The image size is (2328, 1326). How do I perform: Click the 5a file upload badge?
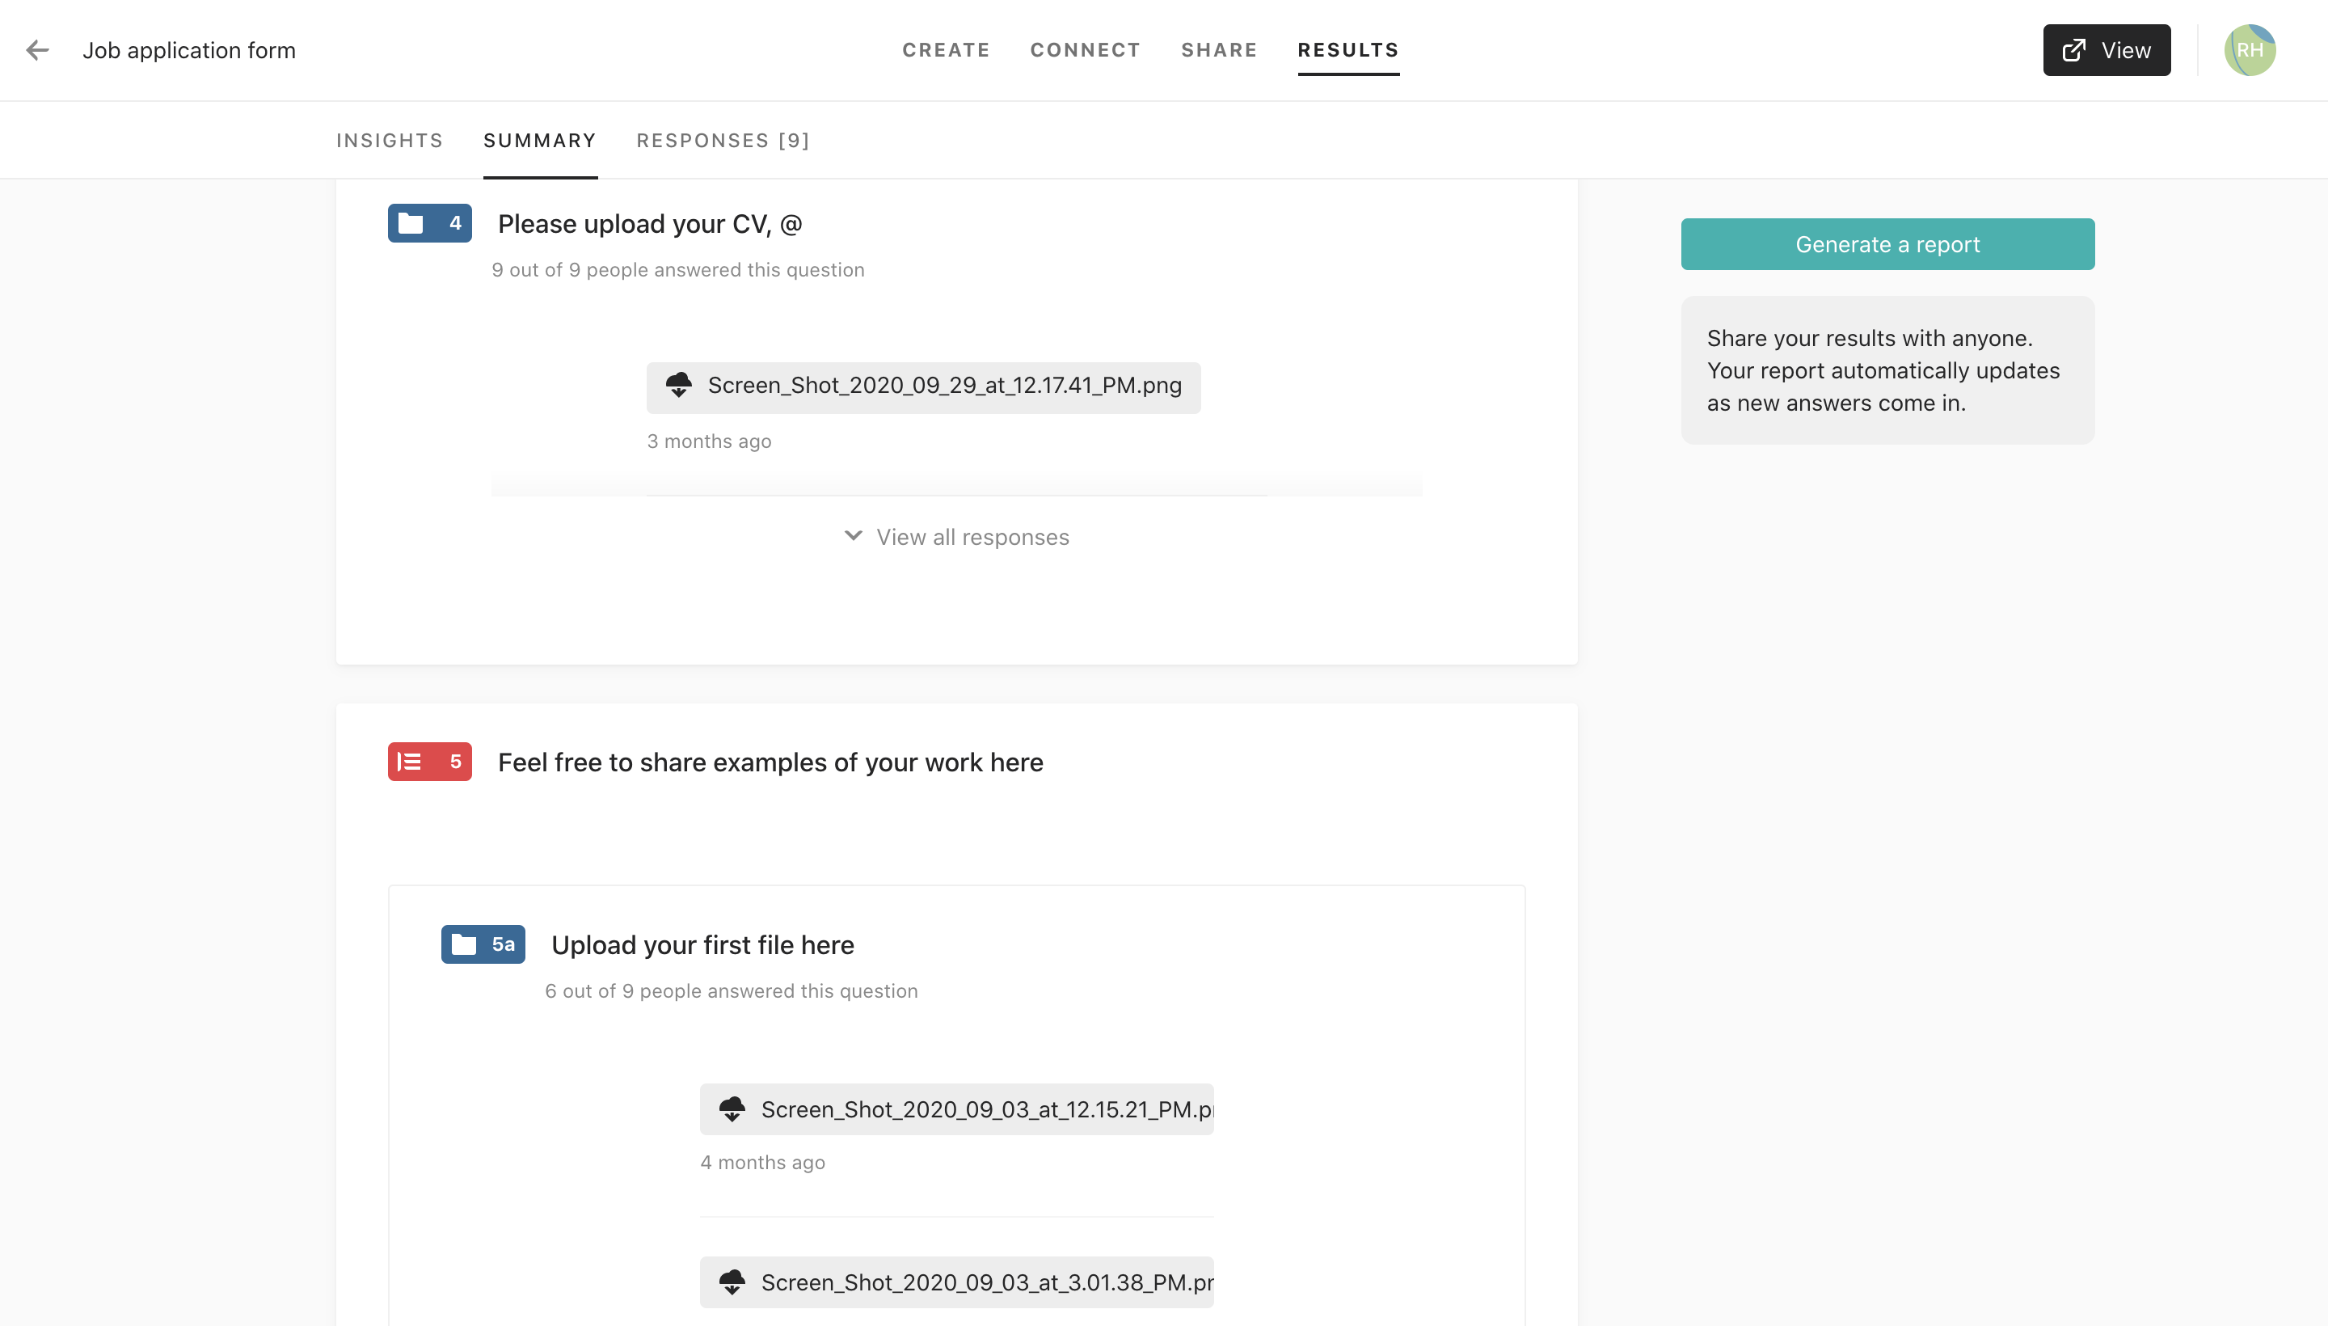click(x=483, y=944)
